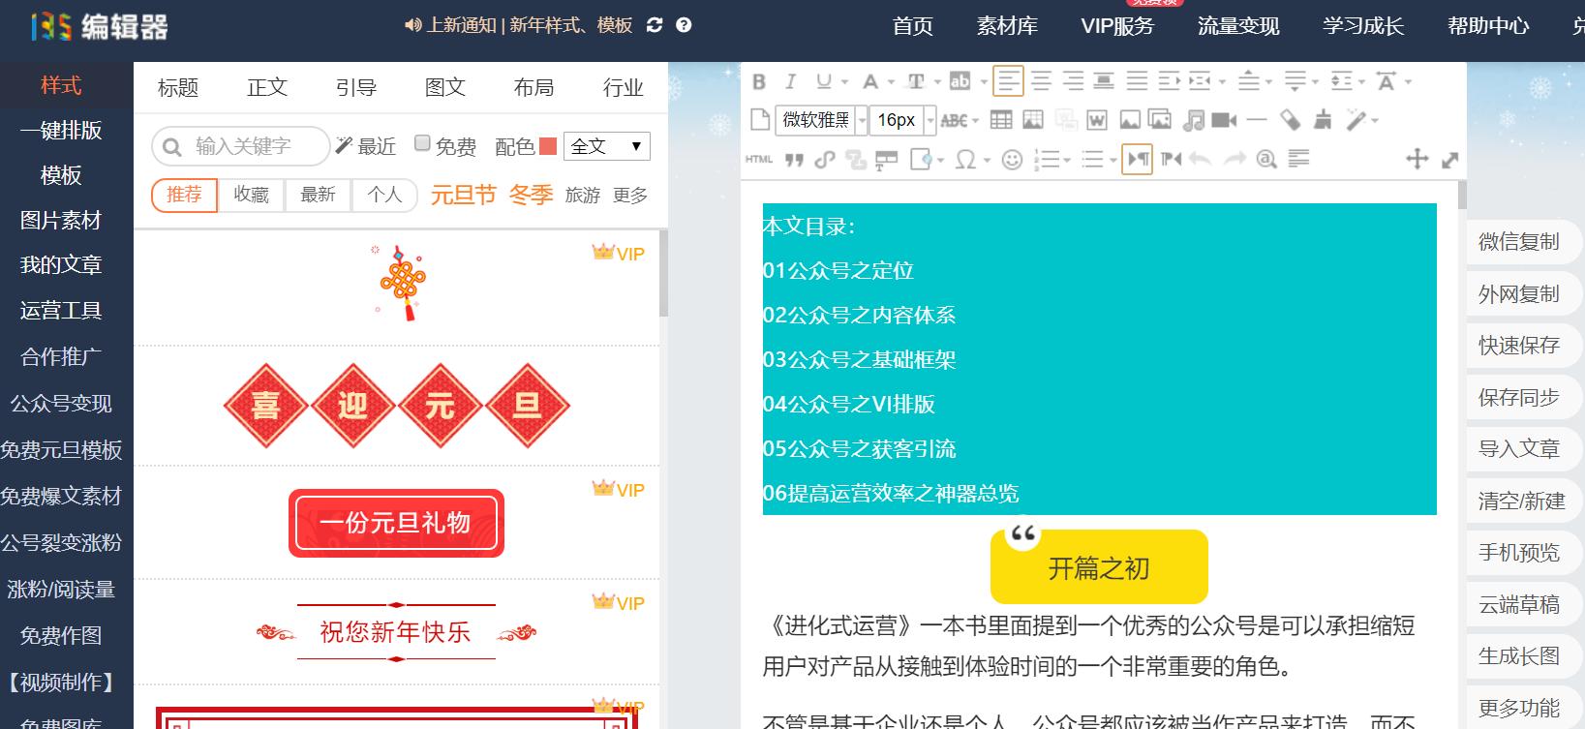The width and height of the screenshot is (1585, 729).
Task: Center-align the text
Action: coord(1041,81)
